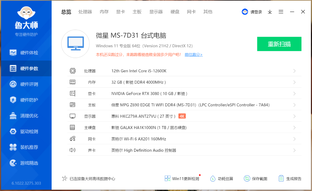Viewport: 312px width, 191px height.
Task: Click the download arrow icon in the title bar
Action: (270, 12)
